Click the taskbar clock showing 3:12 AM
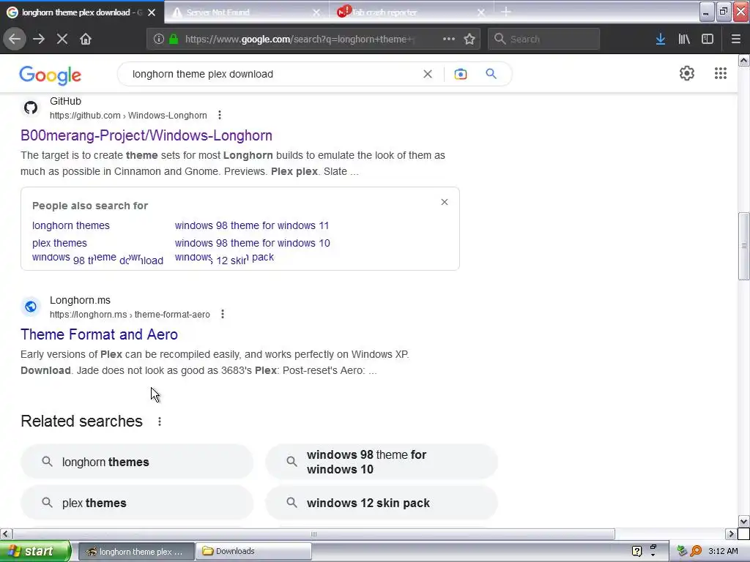 click(x=723, y=551)
